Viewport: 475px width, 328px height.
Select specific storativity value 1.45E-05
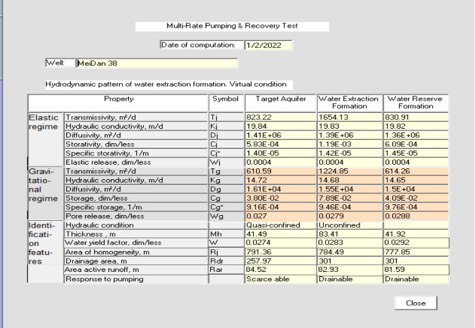416,153
